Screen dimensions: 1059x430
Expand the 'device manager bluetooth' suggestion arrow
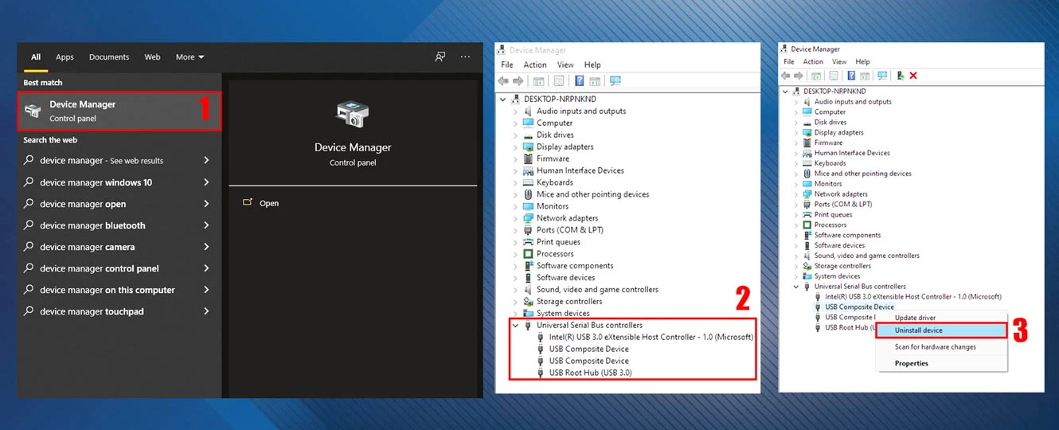pyautogui.click(x=206, y=225)
